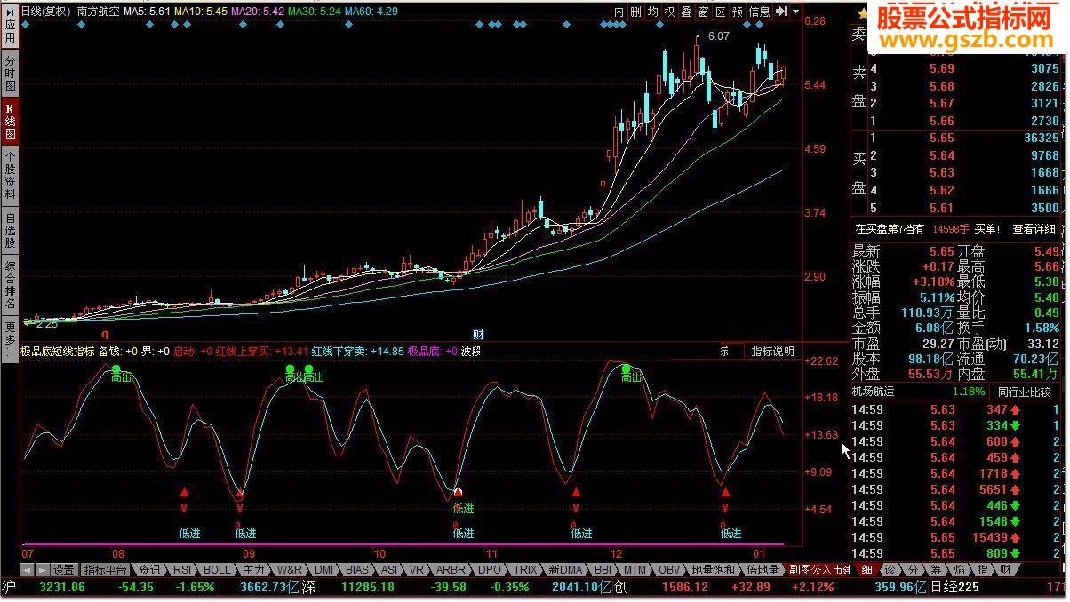
Task: Switch to the BOLL indicator tab
Action: coord(217,570)
